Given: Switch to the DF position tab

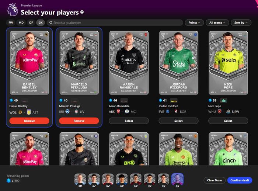Looking at the screenshot, I should [31, 22].
